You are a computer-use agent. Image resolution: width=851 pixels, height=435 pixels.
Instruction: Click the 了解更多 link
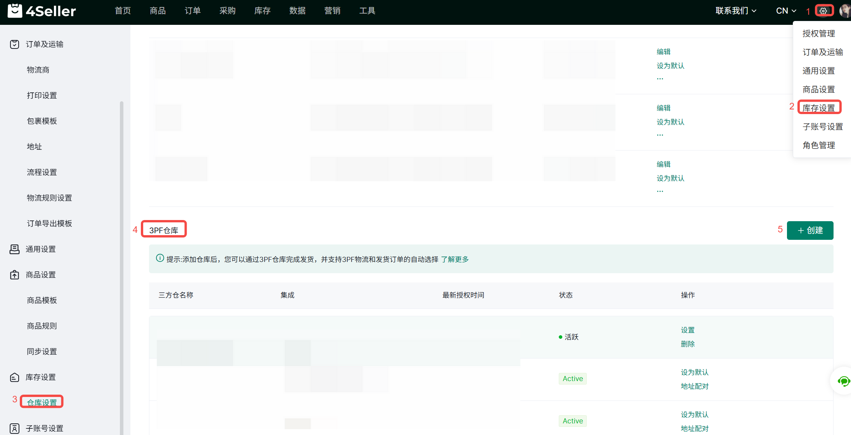coord(455,259)
